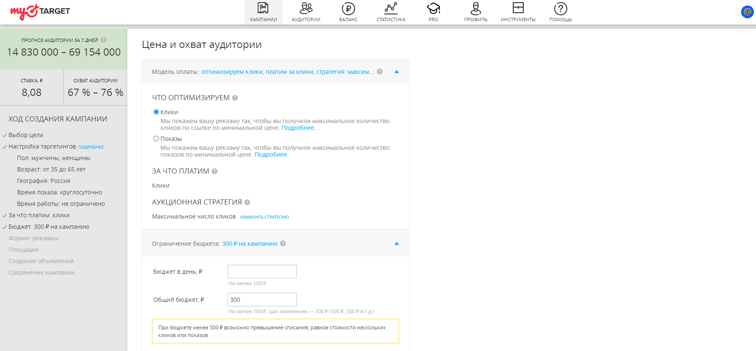Show help for Прогноз аудитории за 7 дней
This screenshot has height=351, width=756.
pyautogui.click(x=103, y=40)
